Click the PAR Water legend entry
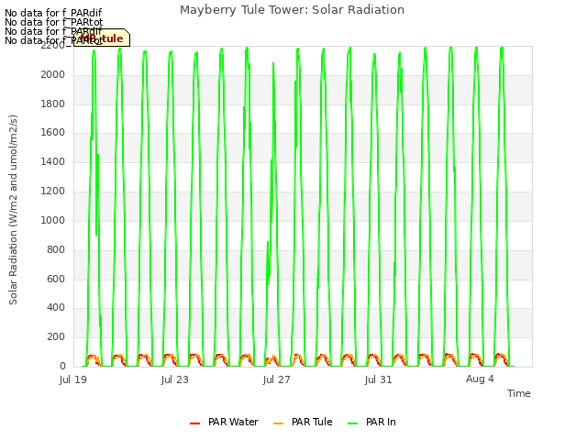Viewport: 587px width, 440px height. (224, 422)
